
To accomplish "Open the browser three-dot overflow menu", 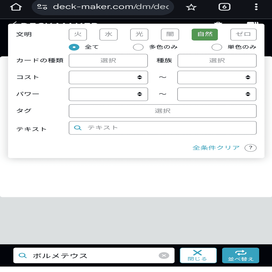I will [256, 7].
